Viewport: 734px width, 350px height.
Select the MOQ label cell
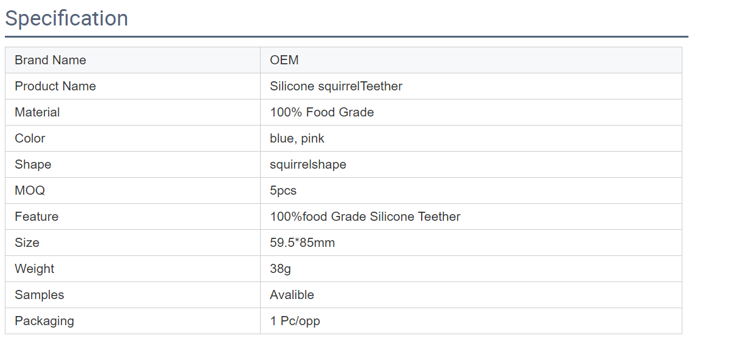pos(132,190)
